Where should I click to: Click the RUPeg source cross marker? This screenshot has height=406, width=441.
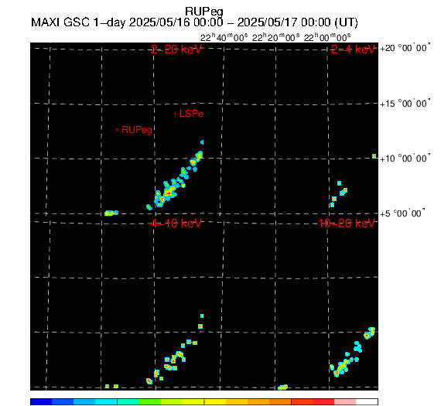click(118, 130)
